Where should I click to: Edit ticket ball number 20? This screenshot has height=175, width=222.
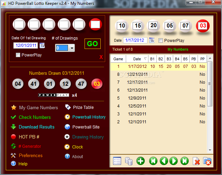(x=154, y=25)
